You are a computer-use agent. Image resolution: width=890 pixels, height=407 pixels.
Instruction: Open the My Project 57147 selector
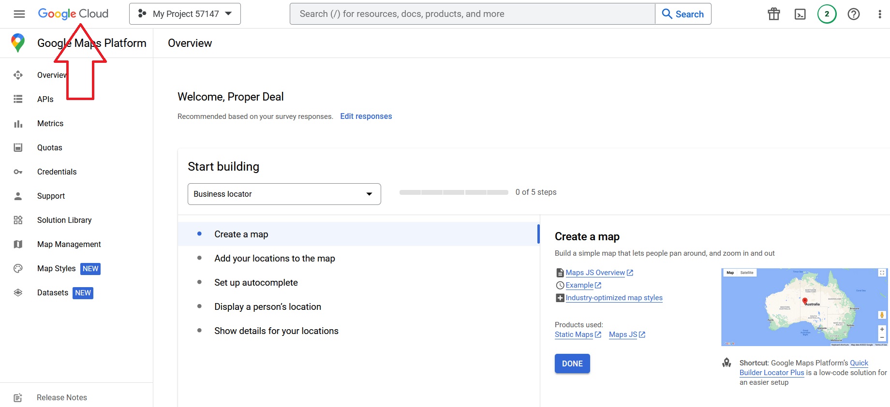[x=185, y=14]
